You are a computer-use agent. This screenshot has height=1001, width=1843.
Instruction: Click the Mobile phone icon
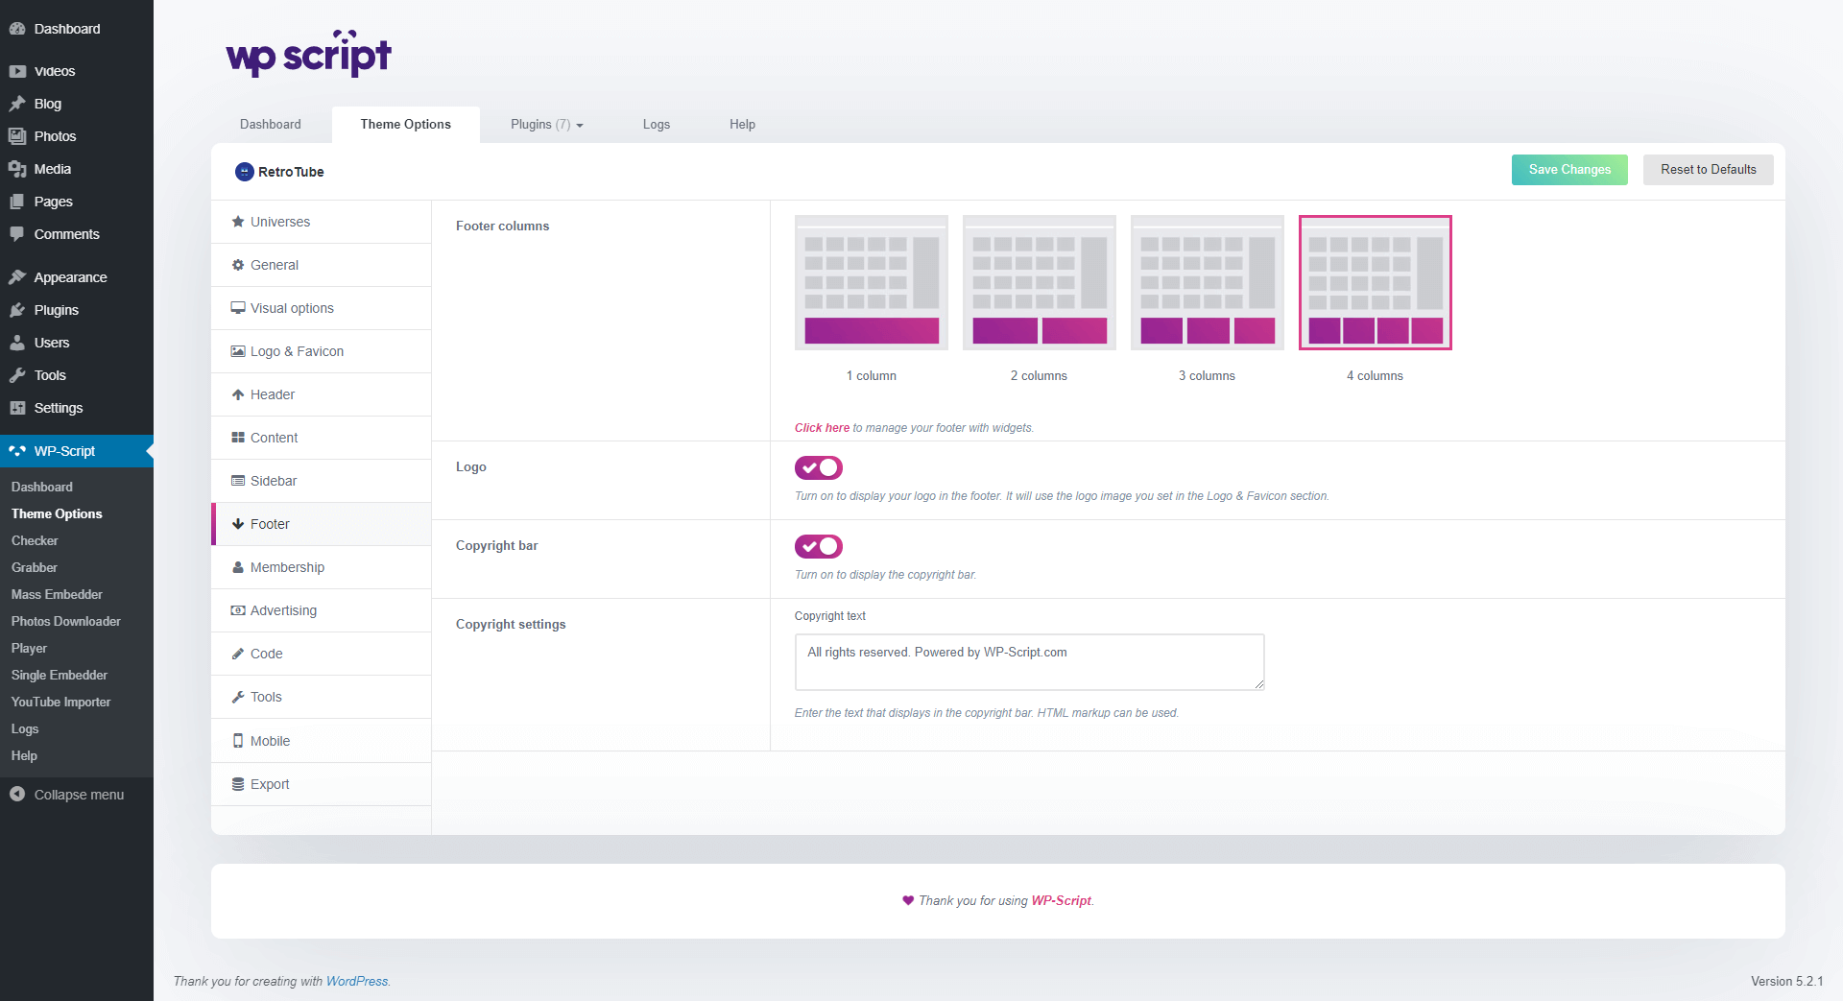tap(238, 741)
